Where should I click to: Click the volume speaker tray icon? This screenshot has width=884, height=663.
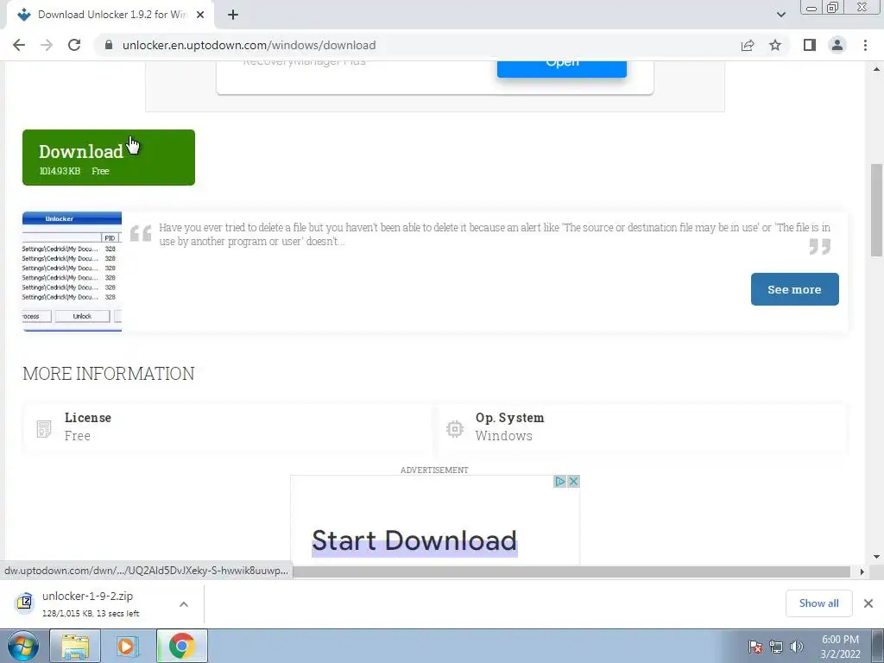click(x=797, y=647)
